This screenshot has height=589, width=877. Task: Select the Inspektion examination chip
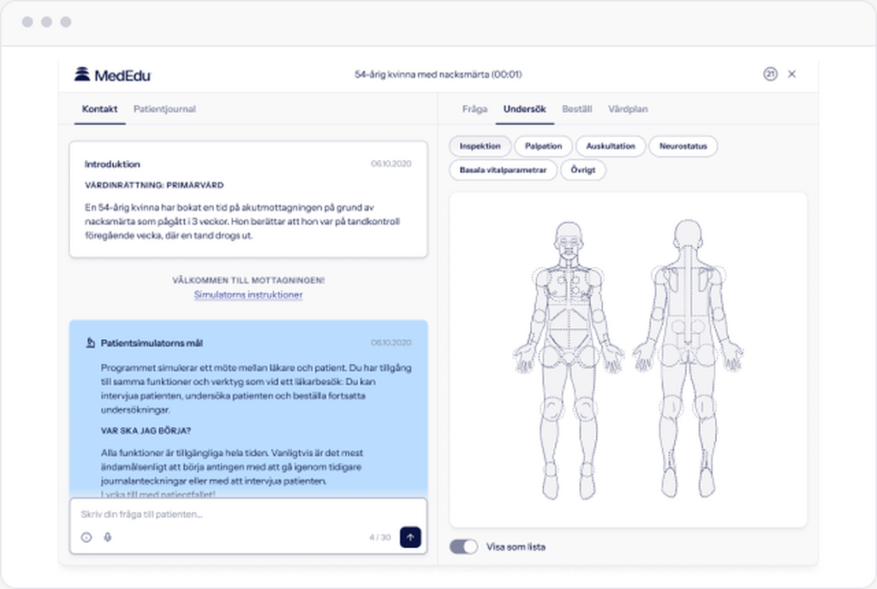point(480,146)
